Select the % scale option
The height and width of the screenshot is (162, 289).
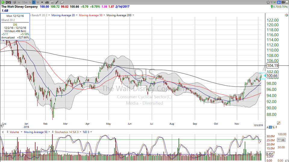point(273,127)
